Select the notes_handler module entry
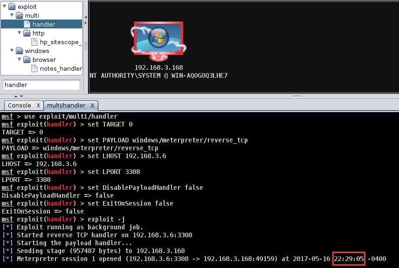 coord(61,68)
